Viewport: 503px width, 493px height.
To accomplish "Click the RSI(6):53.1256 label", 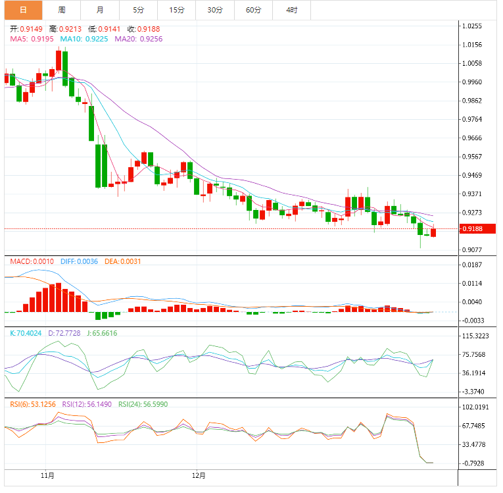I will click(33, 404).
